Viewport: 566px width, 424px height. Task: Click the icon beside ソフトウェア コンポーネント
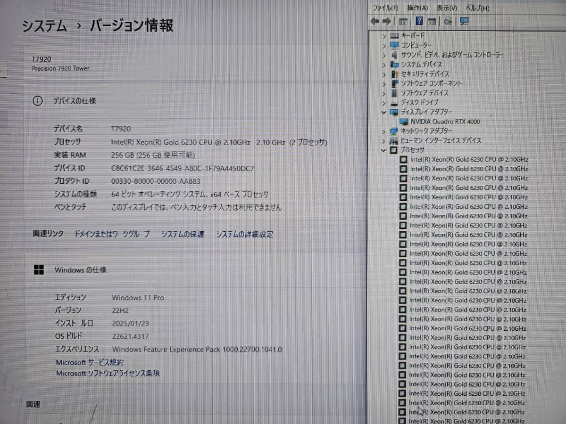[x=395, y=83]
